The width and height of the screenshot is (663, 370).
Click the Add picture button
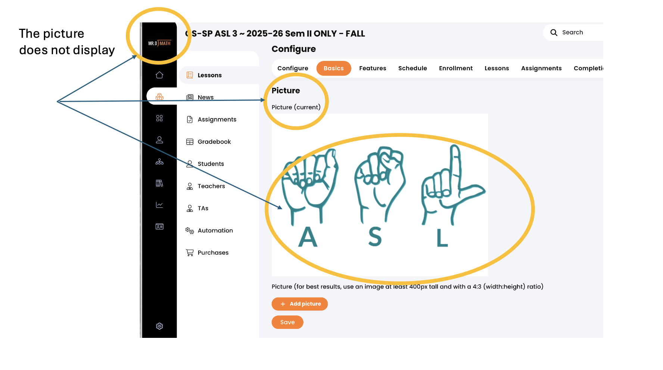pos(300,304)
